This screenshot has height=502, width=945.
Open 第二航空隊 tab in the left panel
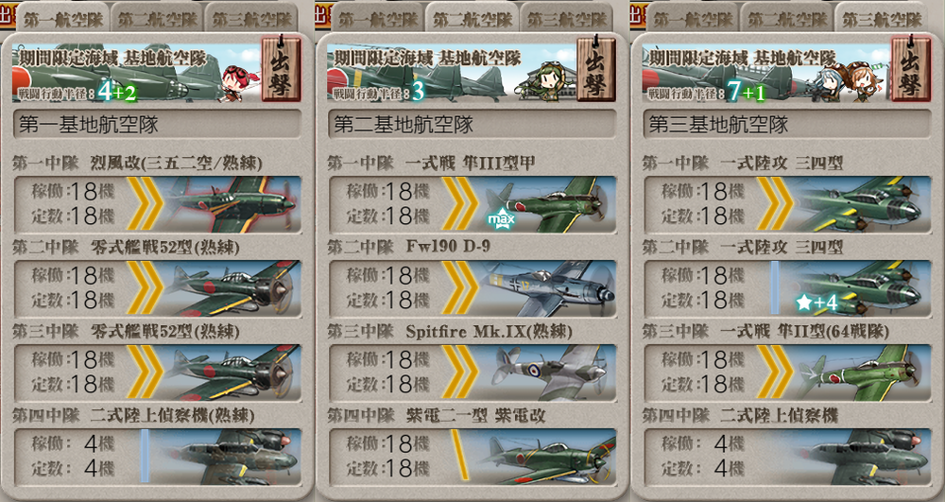(157, 18)
